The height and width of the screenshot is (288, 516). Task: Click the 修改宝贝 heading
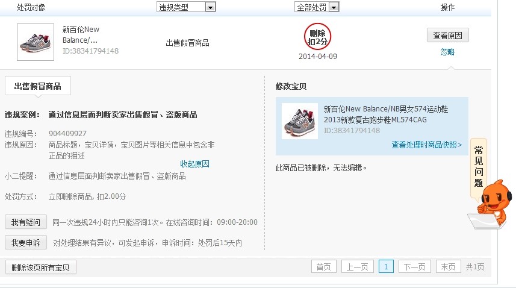291,87
